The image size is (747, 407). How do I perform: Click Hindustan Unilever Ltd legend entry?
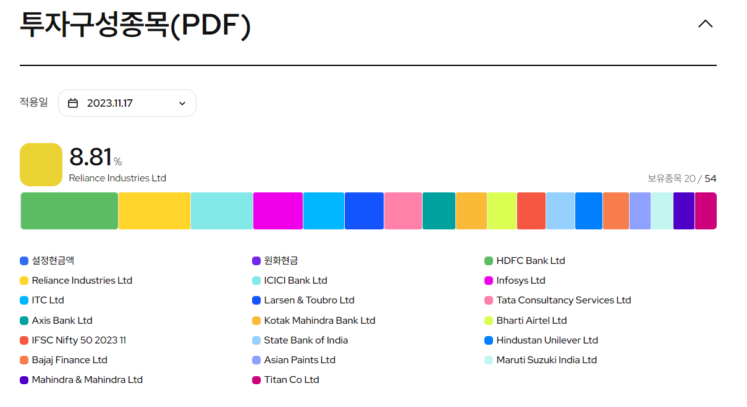[x=541, y=340]
